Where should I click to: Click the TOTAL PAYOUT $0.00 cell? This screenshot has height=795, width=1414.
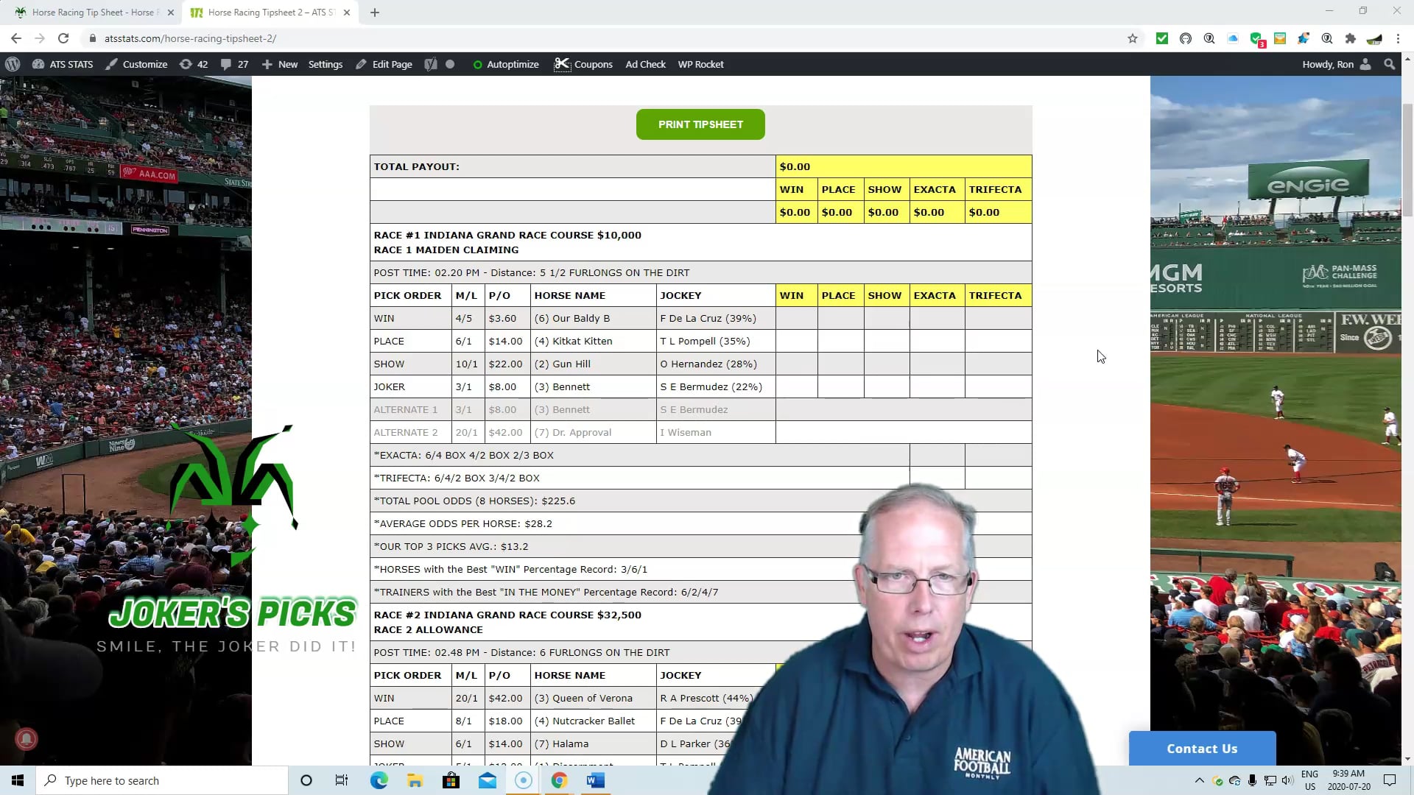904,166
